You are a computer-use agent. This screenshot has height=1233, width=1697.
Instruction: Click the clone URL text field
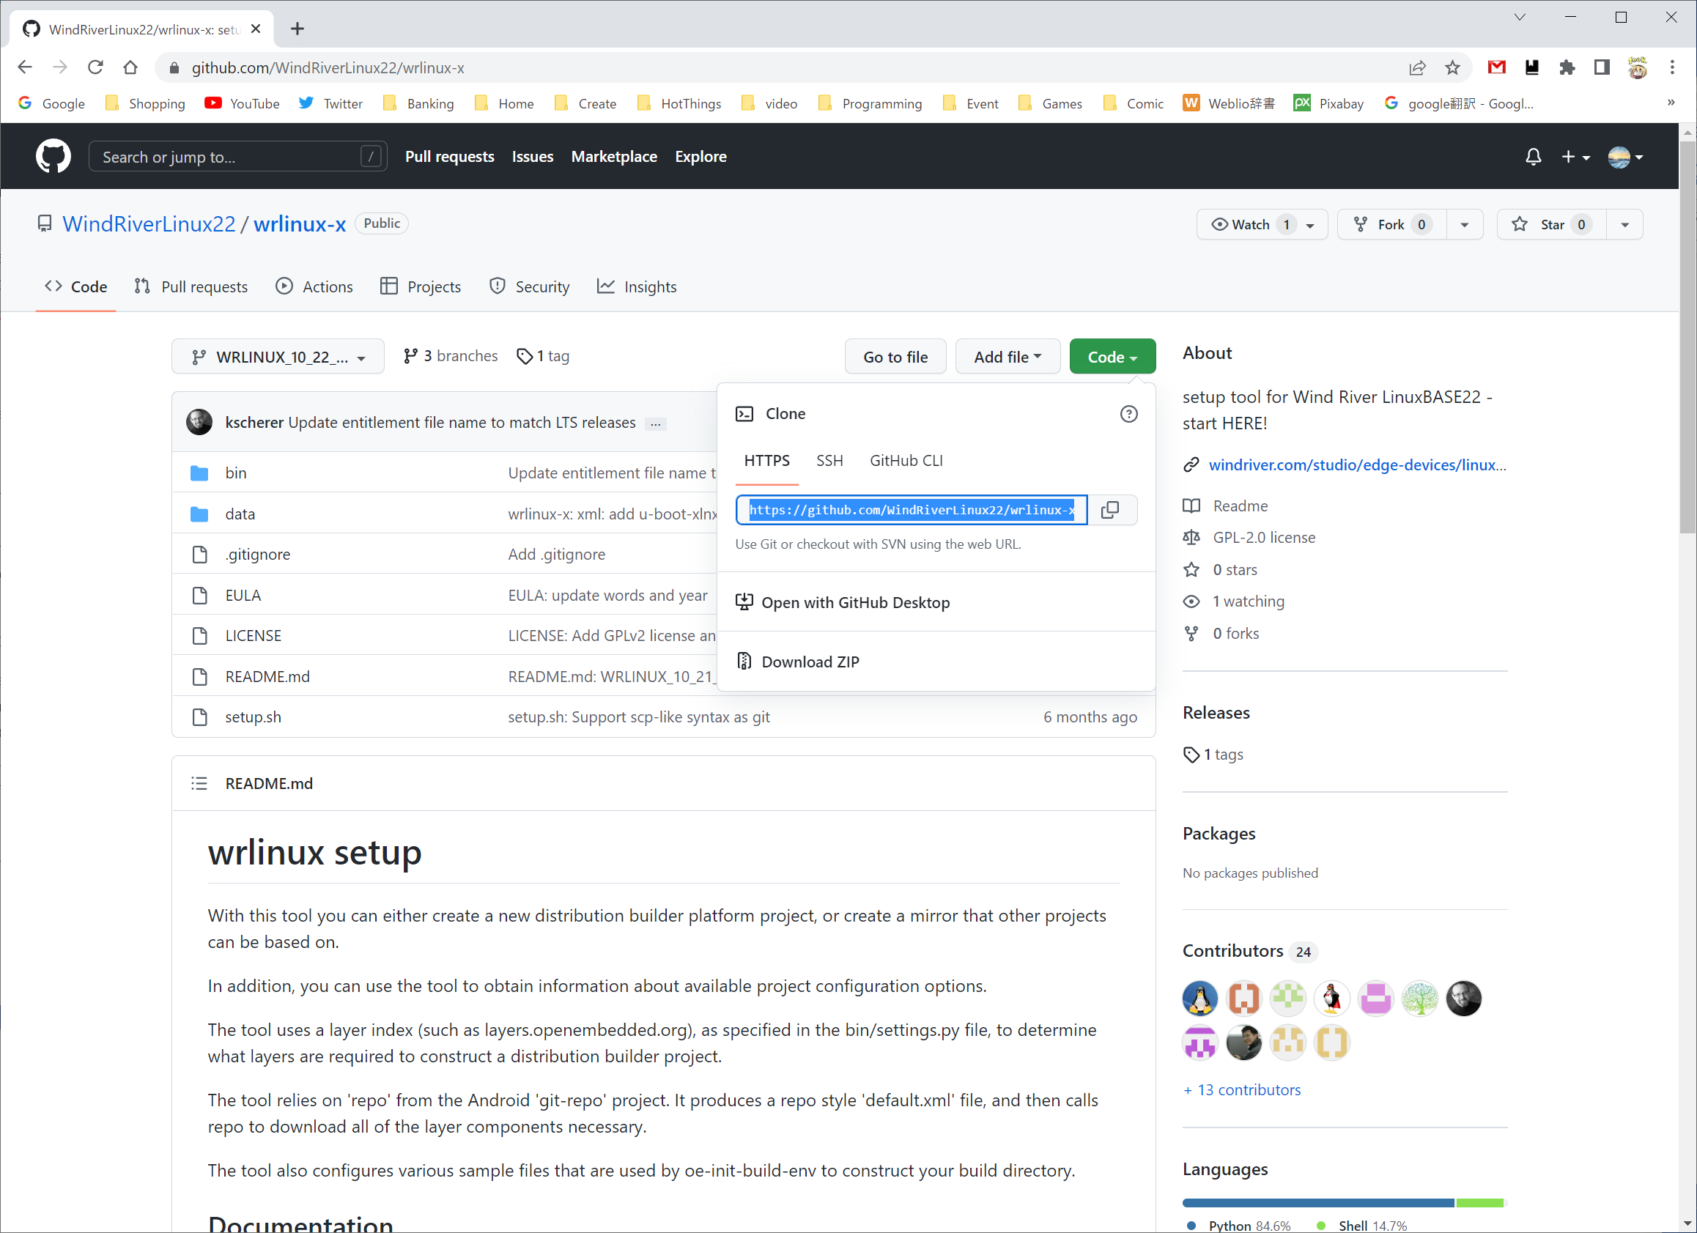(912, 509)
